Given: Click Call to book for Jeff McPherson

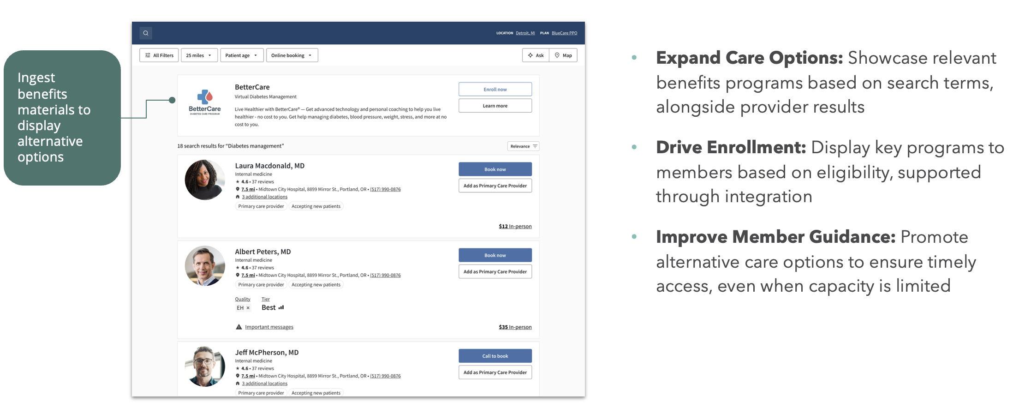Looking at the screenshot, I should (495, 356).
